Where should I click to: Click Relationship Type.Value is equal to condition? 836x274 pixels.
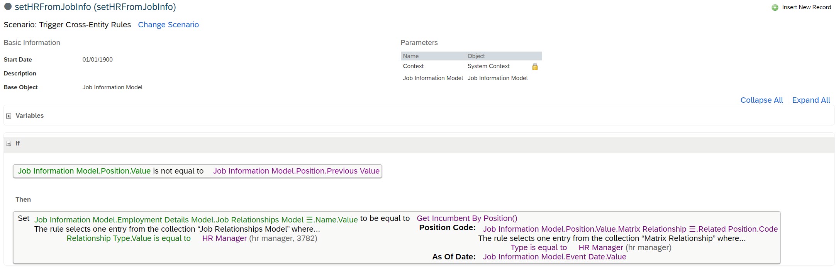coord(129,238)
